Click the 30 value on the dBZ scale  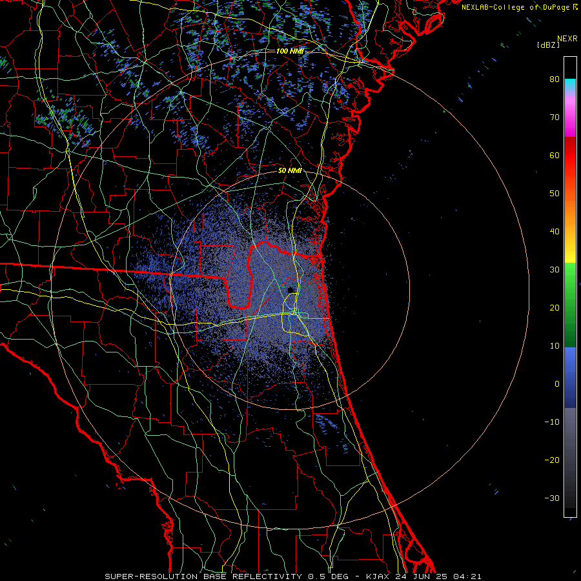tap(555, 269)
